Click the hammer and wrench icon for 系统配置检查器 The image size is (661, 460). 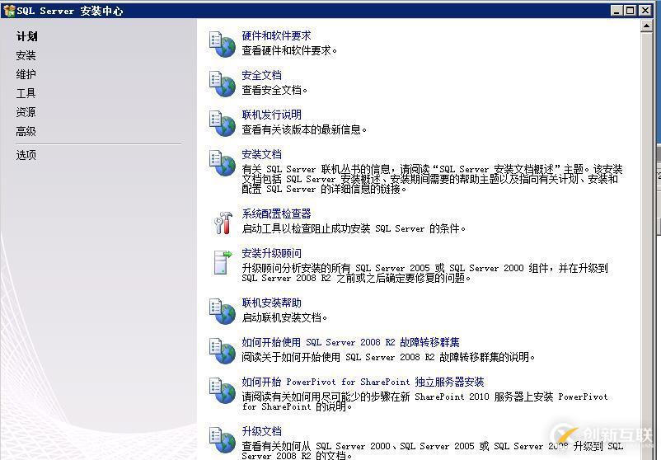pyautogui.click(x=223, y=223)
